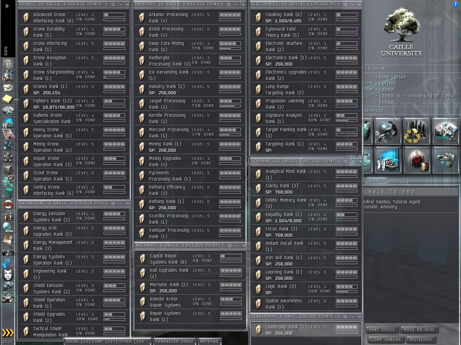Expand the sidebar with double-chevron arrow
461x345 pixels.
[7, 6]
